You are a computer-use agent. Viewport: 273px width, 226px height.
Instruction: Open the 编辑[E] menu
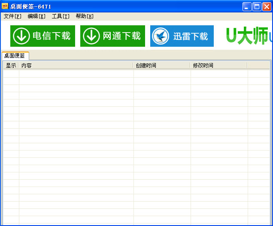coord(36,16)
